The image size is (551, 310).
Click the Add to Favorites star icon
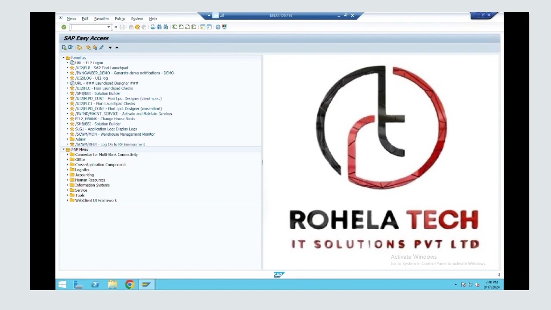point(88,48)
